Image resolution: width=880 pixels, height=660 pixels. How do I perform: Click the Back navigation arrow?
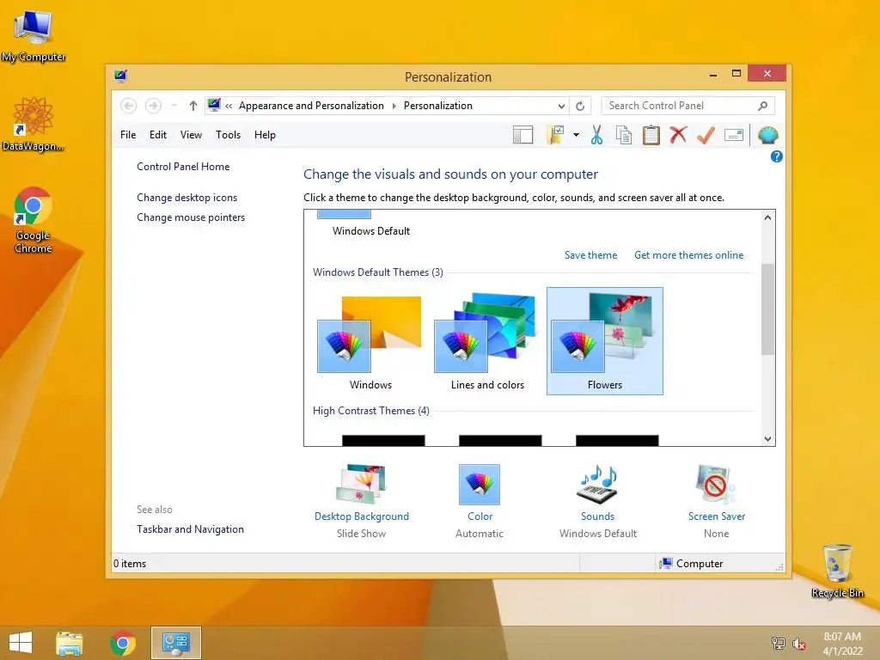coord(128,106)
